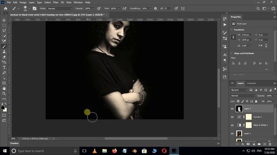
Task: Open the Character panel icon
Action: pos(225,55)
